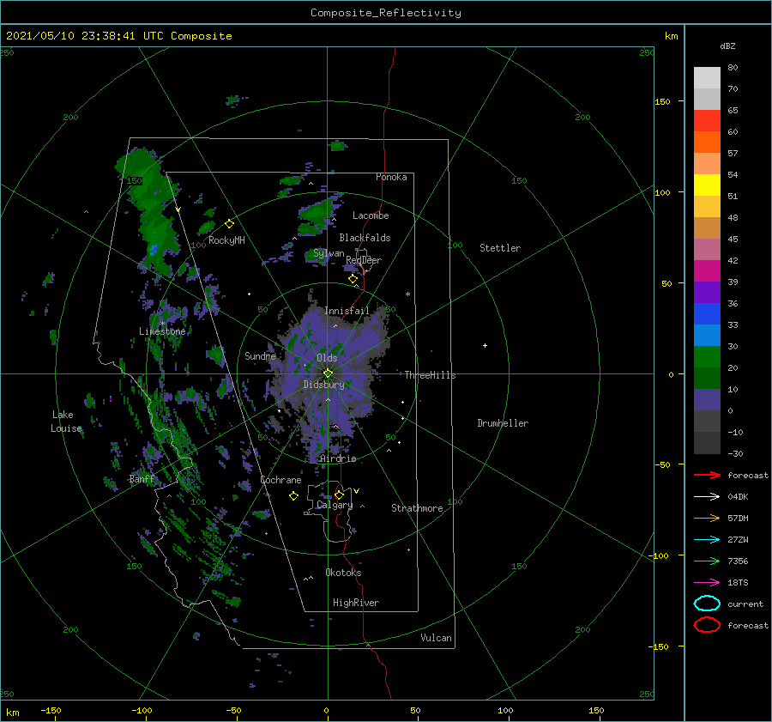Click the dBZ legend heading
This screenshot has width=772, height=722.
727,46
